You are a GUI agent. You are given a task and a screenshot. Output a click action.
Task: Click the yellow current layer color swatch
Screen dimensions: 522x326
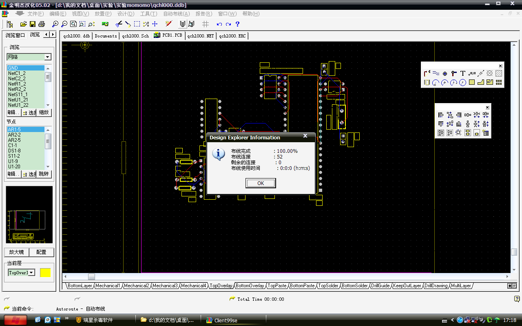(45, 273)
